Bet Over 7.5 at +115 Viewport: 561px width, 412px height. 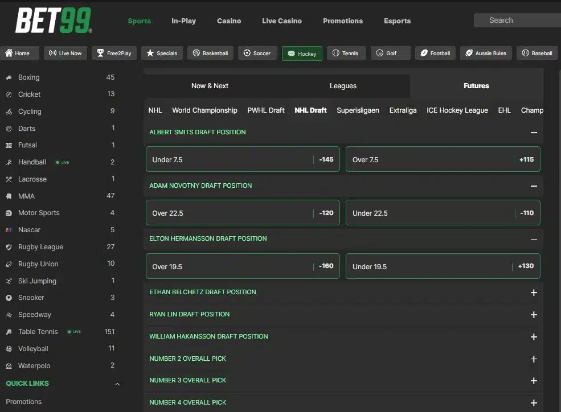coord(443,159)
